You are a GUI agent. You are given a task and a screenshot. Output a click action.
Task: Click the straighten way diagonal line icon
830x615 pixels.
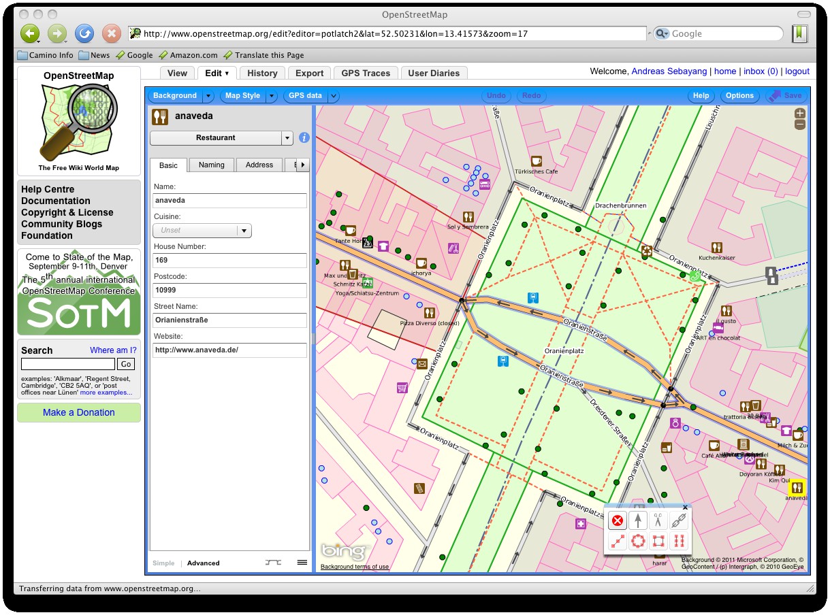(x=617, y=542)
